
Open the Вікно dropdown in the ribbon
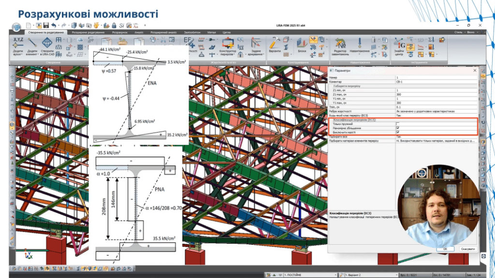[x=472, y=32]
